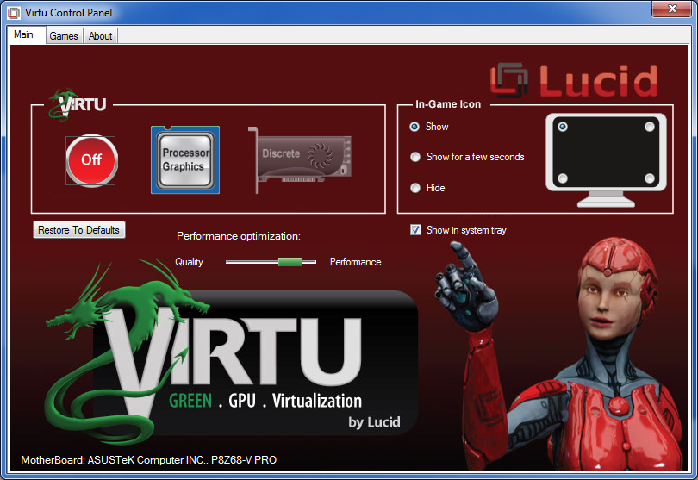
Task: Switch to the Games tab
Action: [x=64, y=36]
